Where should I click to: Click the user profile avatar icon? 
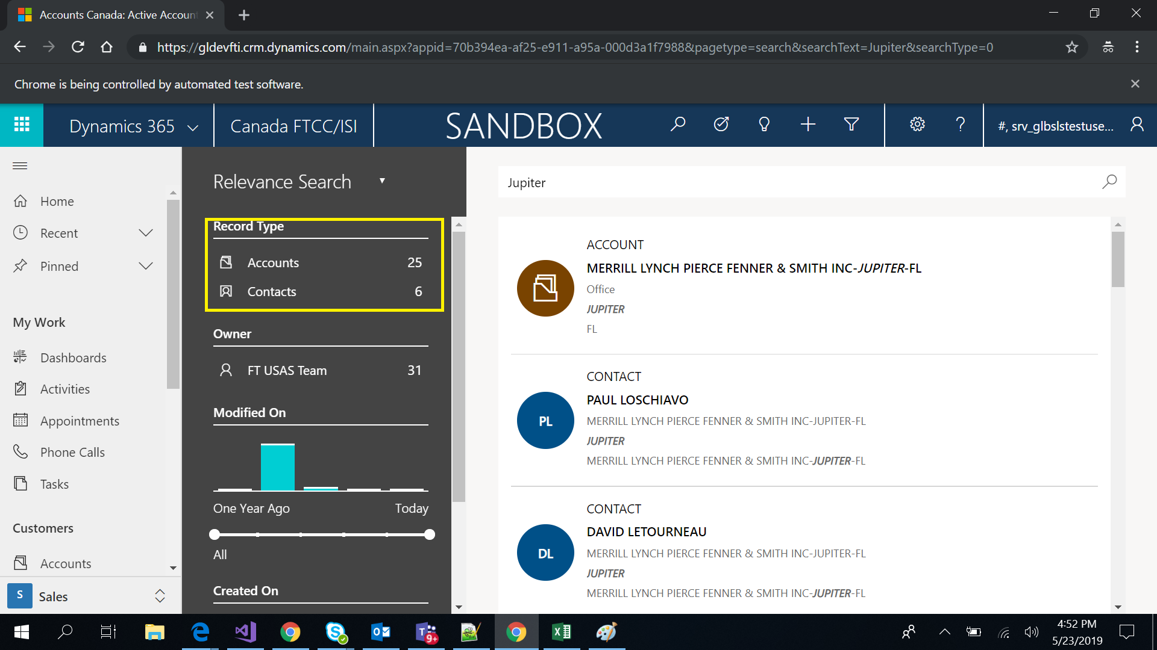(x=1137, y=125)
